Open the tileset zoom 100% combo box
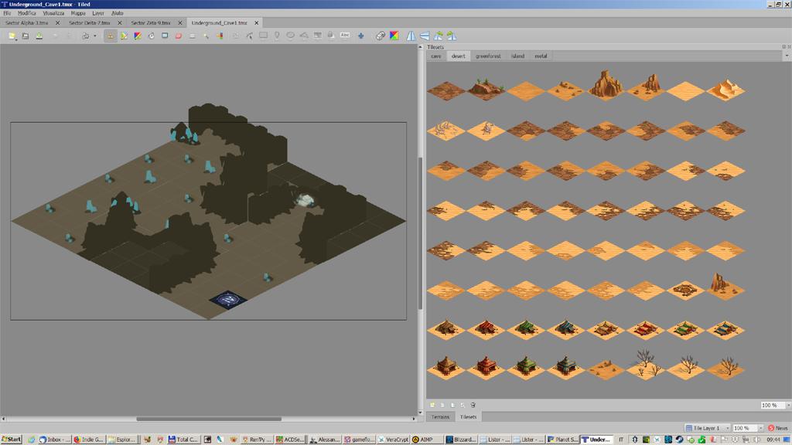Screen dimensions: 792x445 775,405
